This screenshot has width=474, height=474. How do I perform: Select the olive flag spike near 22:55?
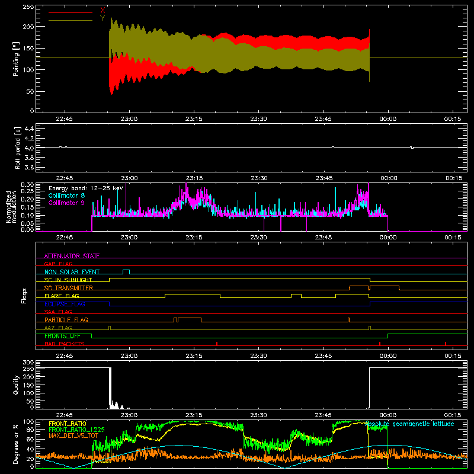tap(110, 328)
